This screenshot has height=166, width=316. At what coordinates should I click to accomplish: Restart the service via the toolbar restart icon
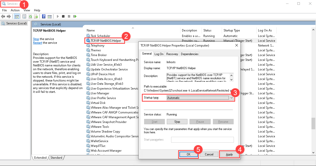point(75,16)
